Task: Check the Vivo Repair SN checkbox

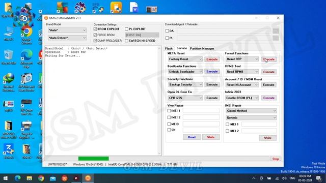Action: (x=169, y=130)
